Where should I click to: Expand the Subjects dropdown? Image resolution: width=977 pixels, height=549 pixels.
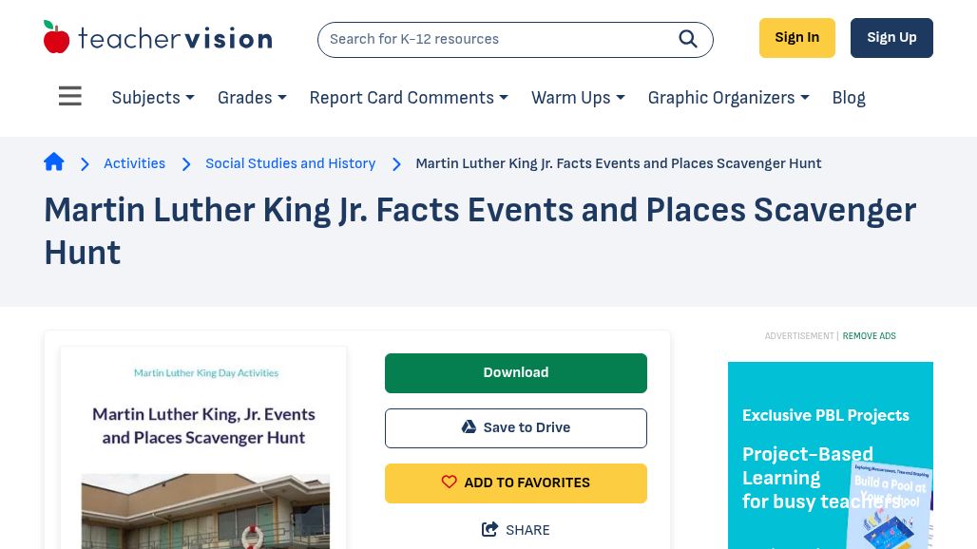click(x=152, y=98)
